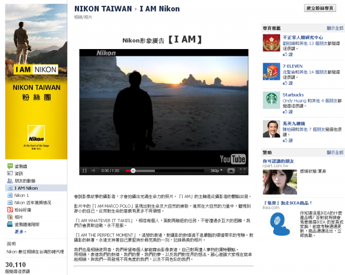This screenshot has height=275, width=345.
Task: Toggle fullscreen on the video player
Action: [243, 171]
